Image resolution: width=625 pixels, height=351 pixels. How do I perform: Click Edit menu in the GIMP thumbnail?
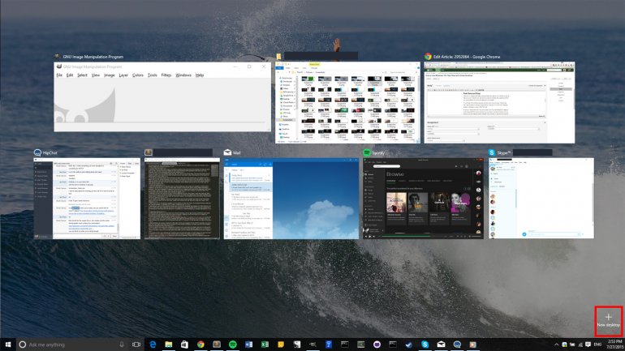tap(69, 75)
